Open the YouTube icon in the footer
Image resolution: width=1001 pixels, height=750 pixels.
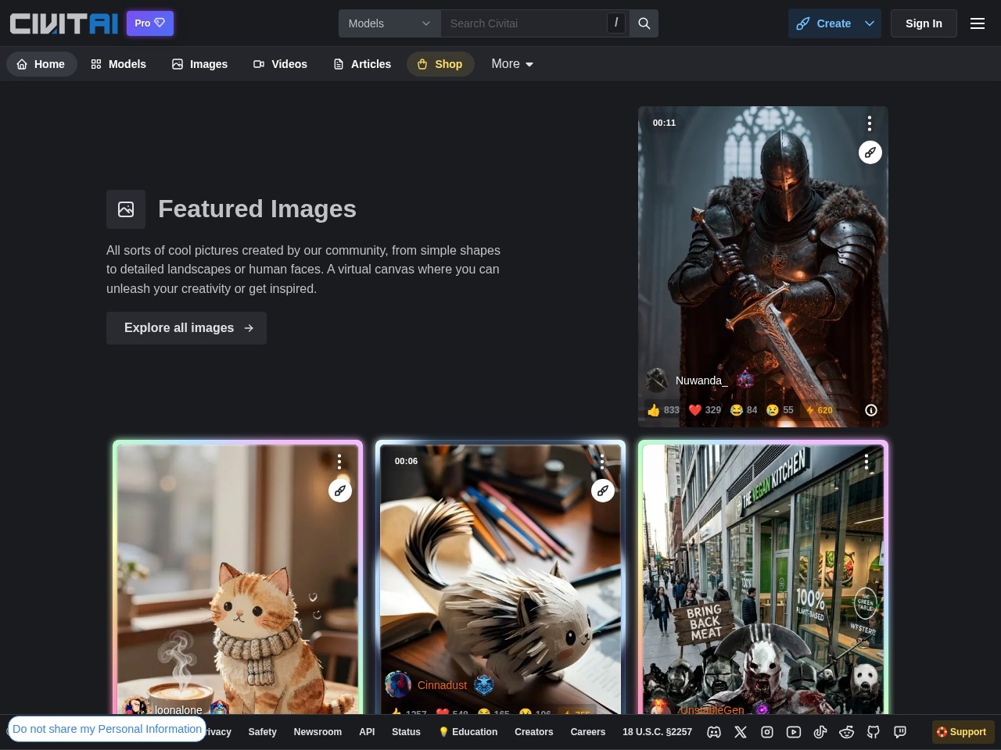click(794, 732)
